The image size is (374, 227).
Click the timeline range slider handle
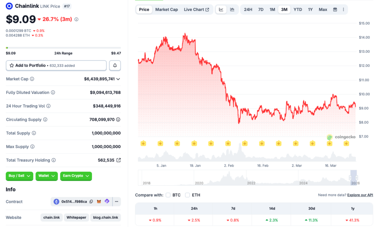350,178
